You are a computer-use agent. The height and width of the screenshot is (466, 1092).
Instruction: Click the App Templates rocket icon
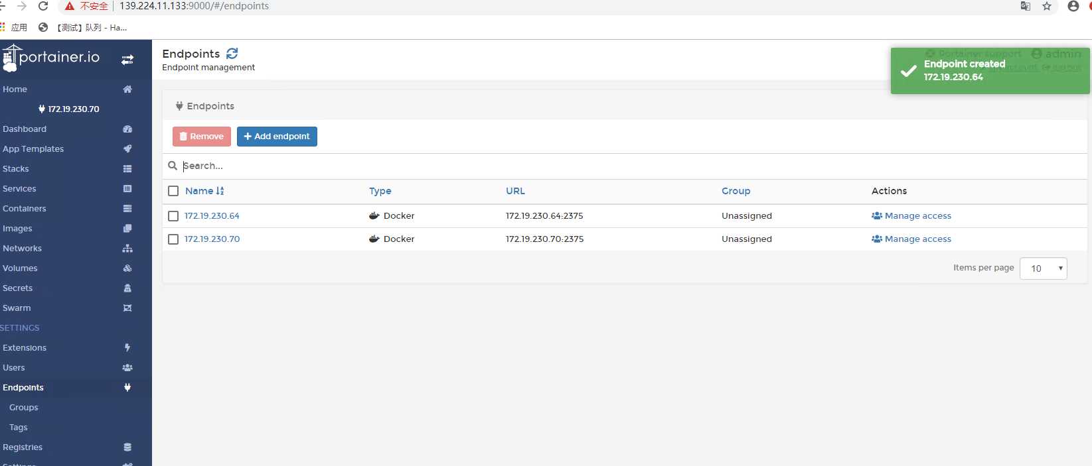[x=127, y=148]
